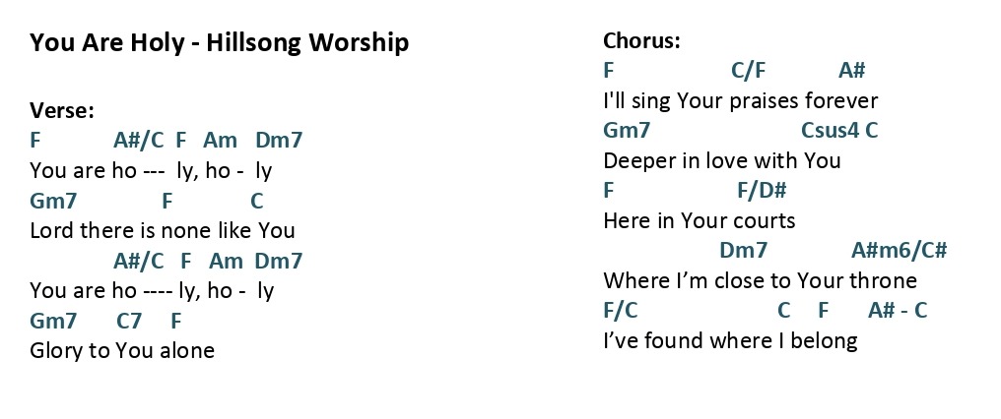Click the F/D# chord above 'courts'
Viewport: 1001px width, 419px height.
point(762,190)
